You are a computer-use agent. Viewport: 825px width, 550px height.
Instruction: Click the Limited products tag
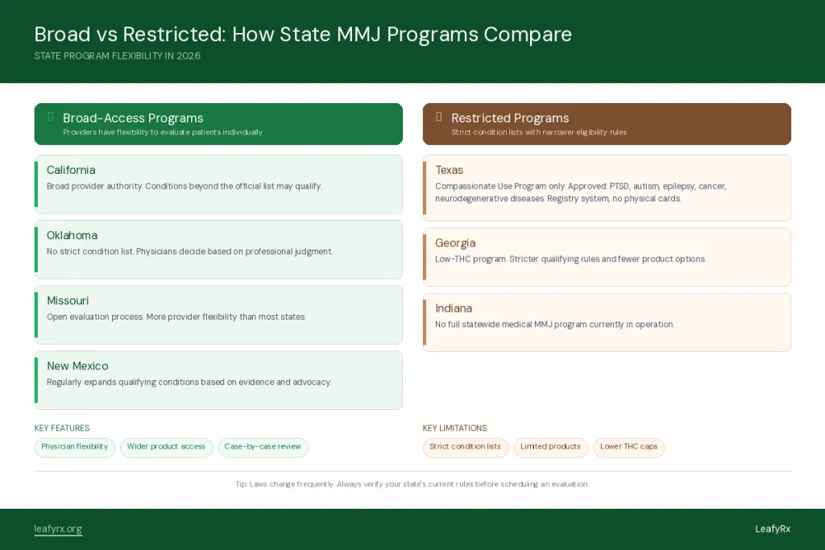click(550, 447)
